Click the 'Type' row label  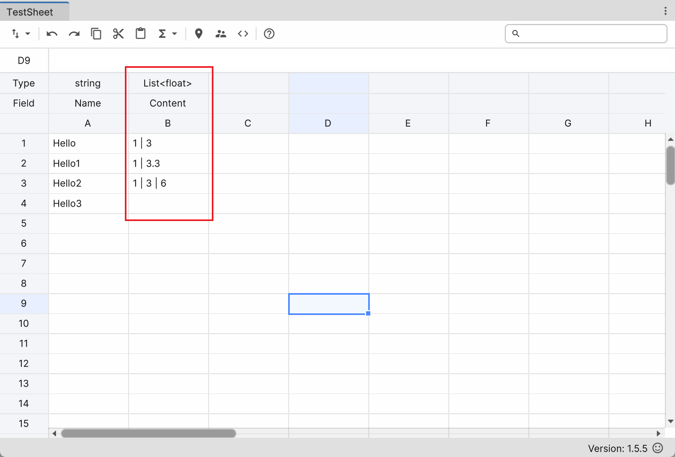(x=24, y=83)
